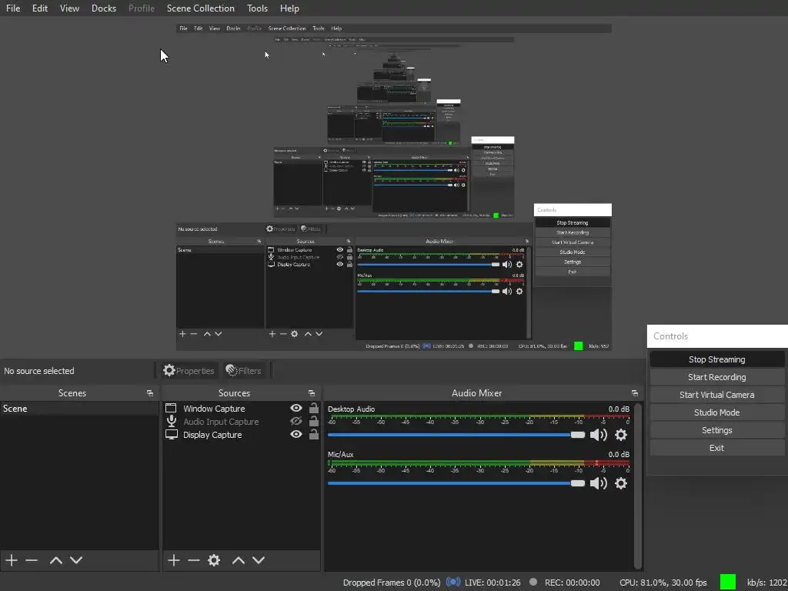Click Exit in Controls panel
This screenshot has height=591, width=788.
tap(716, 448)
